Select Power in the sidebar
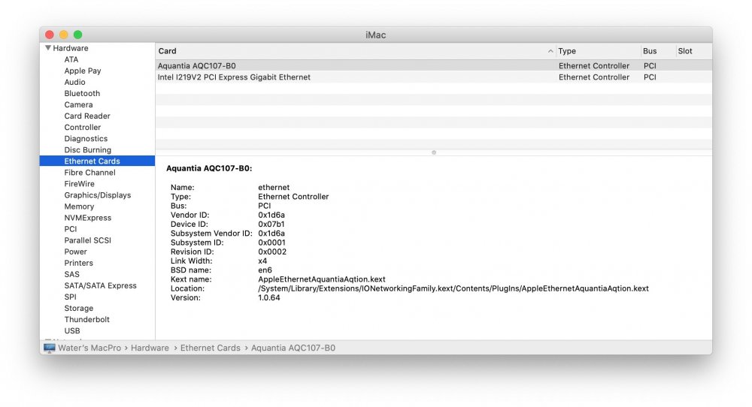 (x=76, y=252)
